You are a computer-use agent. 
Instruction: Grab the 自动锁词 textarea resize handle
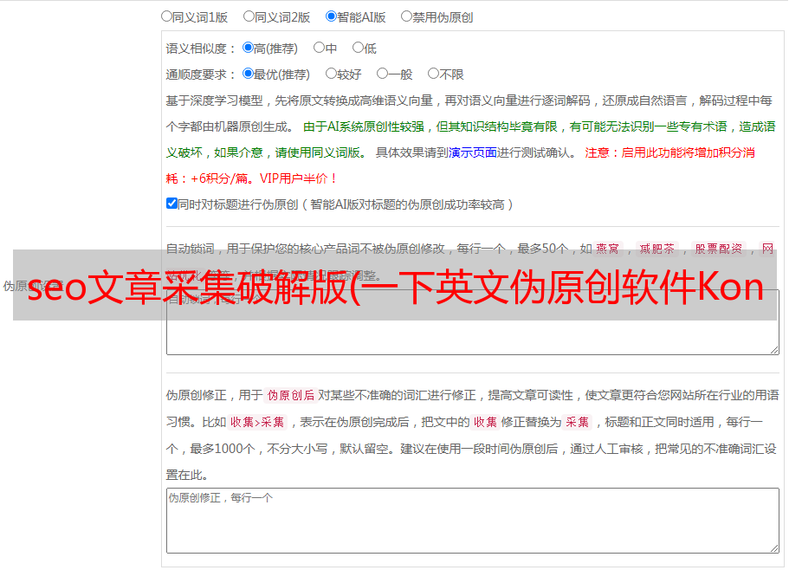pos(774,350)
